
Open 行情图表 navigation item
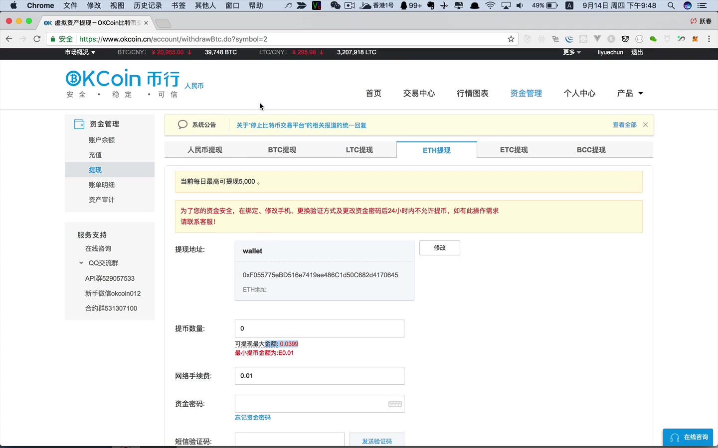coord(473,93)
